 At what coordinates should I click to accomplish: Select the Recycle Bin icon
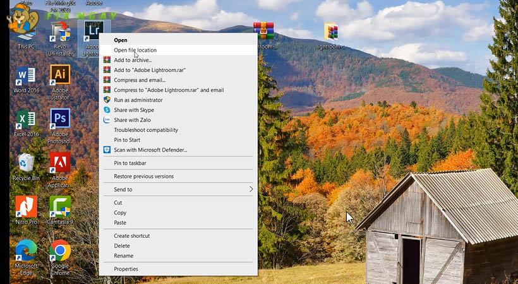pyautogui.click(x=26, y=167)
